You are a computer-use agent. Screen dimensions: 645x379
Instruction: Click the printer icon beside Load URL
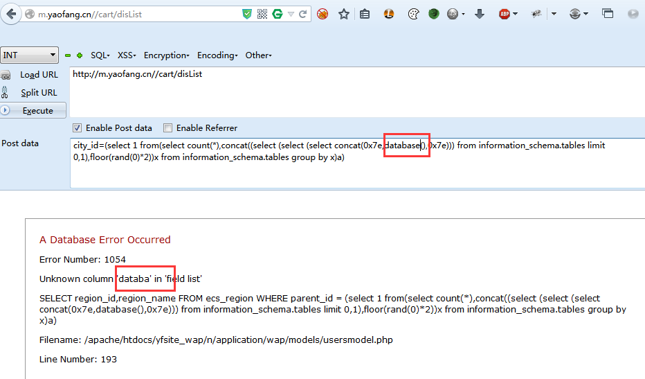click(x=6, y=75)
